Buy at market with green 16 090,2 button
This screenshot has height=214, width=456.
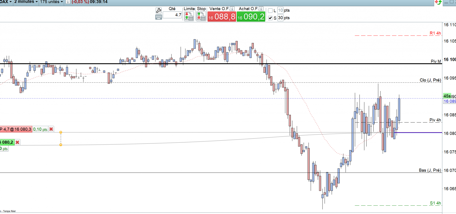[251, 17]
